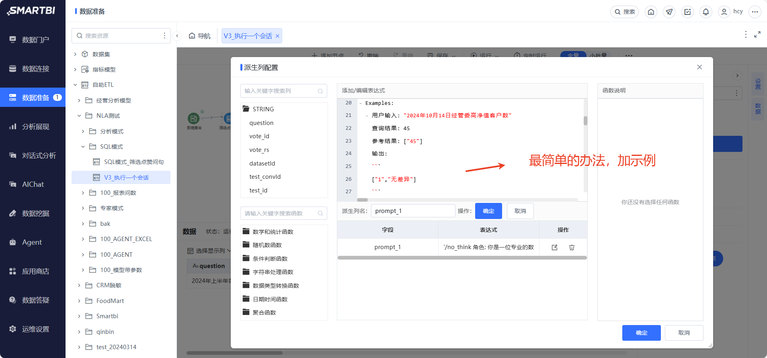Close the V3_执行一个会话 tab
Viewport: 767px width, 358px height.
coord(277,36)
